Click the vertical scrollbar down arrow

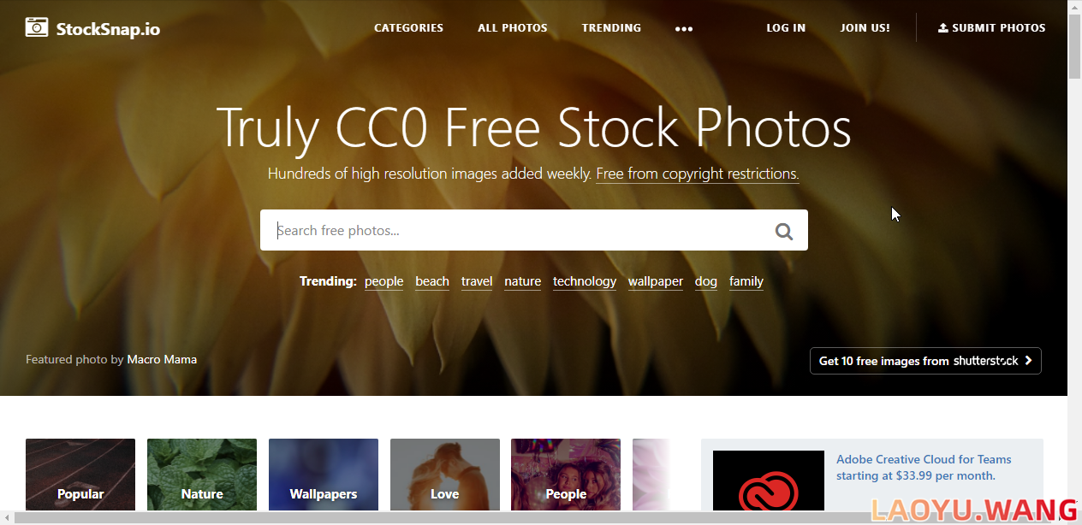pos(1074,504)
